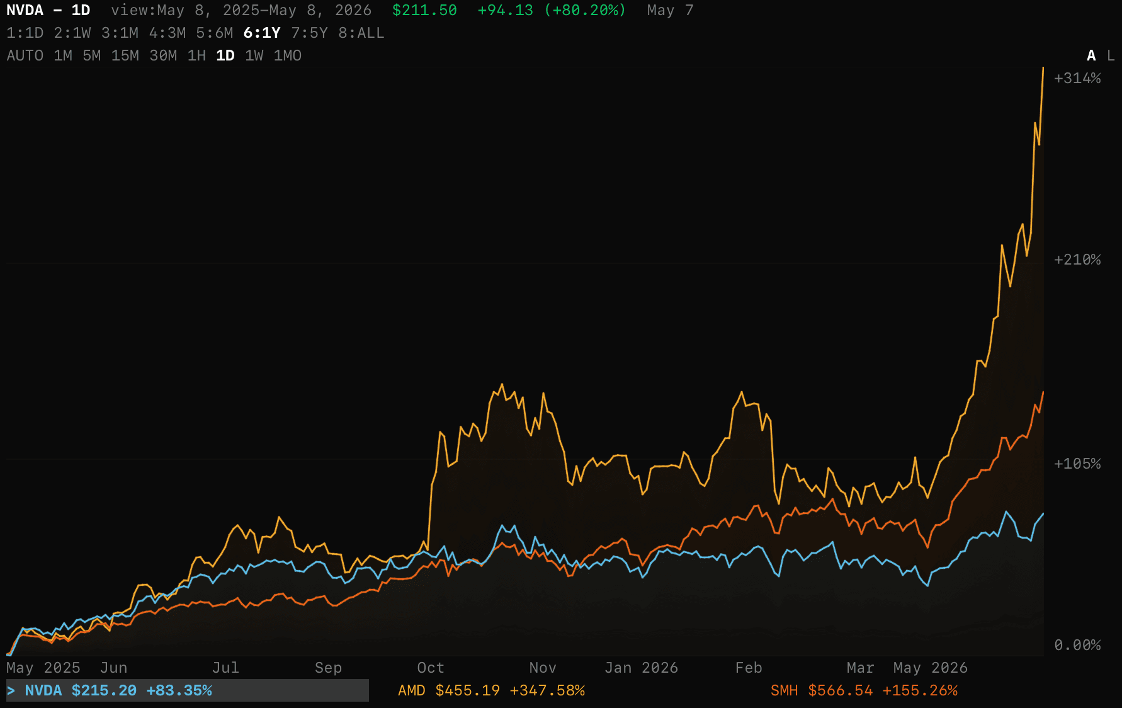Click the May 2026 time axis label
The height and width of the screenshot is (708, 1122).
click(931, 668)
